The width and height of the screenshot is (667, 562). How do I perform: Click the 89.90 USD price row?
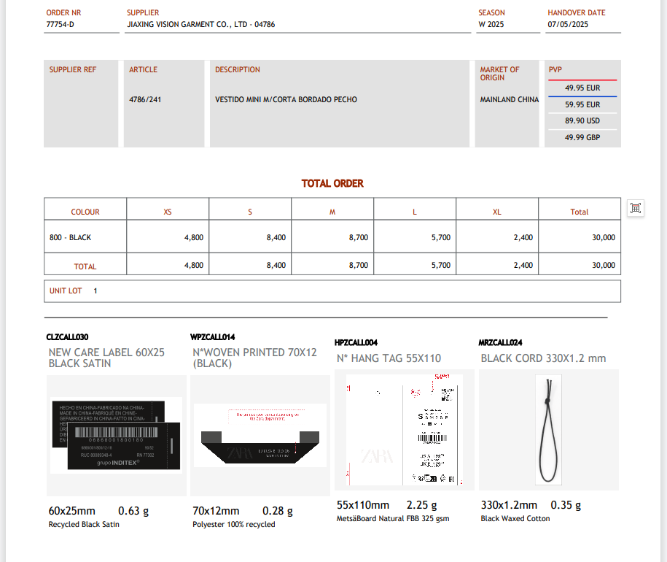582,121
